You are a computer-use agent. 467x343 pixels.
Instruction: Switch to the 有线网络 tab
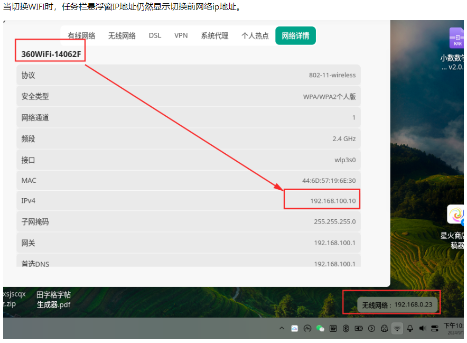[x=81, y=36]
